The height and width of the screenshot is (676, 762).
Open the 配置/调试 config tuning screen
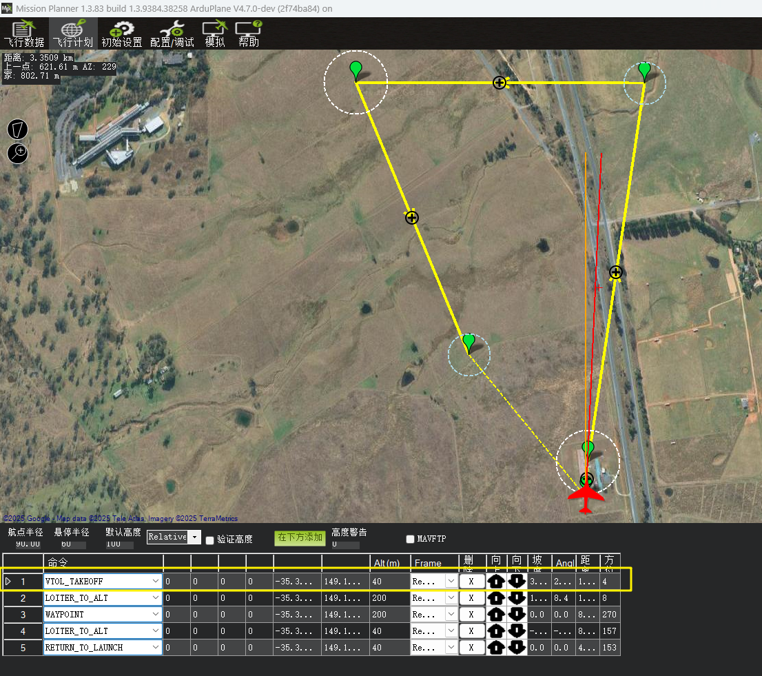[x=172, y=34]
